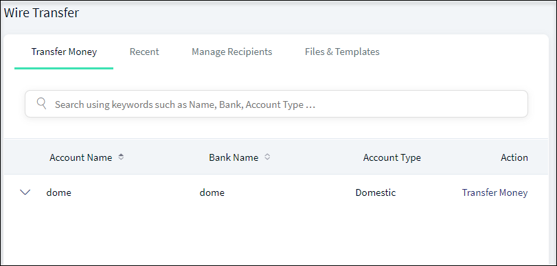Sort by Account Name arrow icon
The image size is (557, 266).
tap(121, 157)
